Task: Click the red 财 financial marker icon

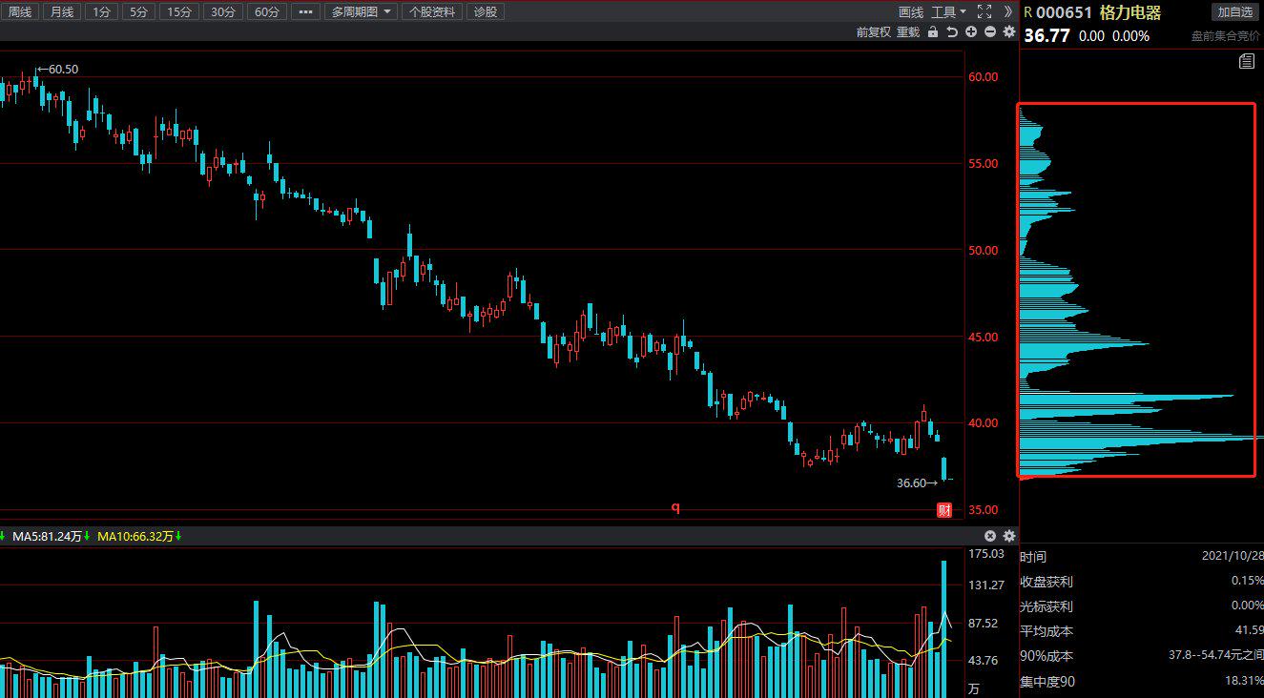Action: [944, 510]
